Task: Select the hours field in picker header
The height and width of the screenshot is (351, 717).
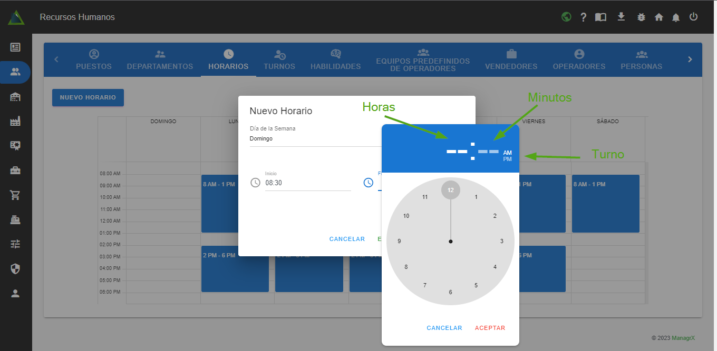Action: (457, 152)
